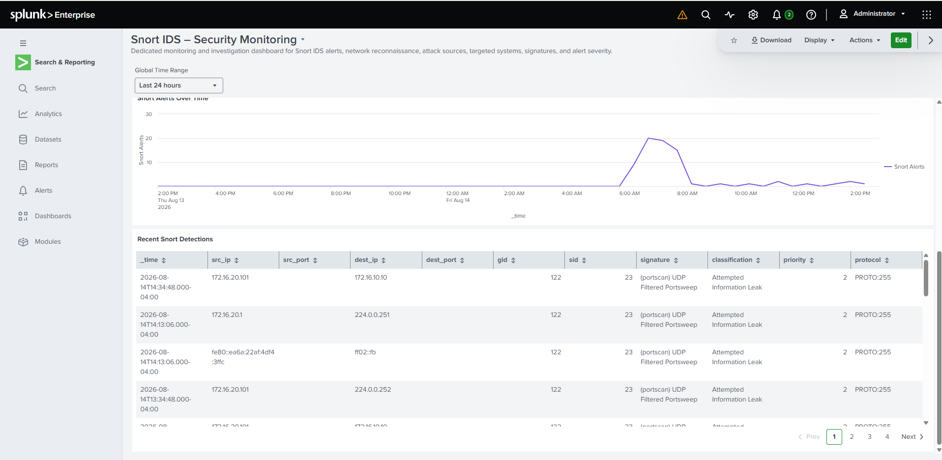Go to results page 4
This screenshot has height=460, width=942.
pos(887,437)
